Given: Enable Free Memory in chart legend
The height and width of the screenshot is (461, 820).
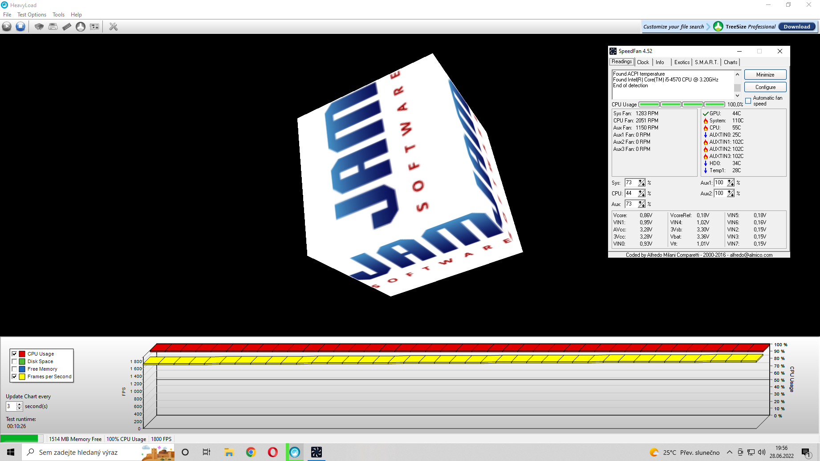Looking at the screenshot, I should 14,369.
